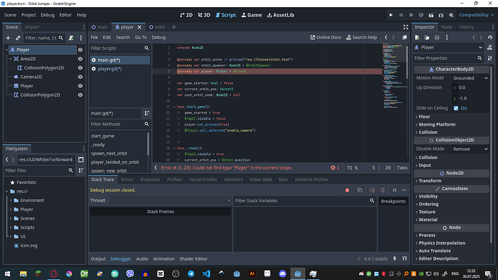Toggle filesystem split mode icon
The width and height of the screenshot is (498, 280).
(x=81, y=159)
